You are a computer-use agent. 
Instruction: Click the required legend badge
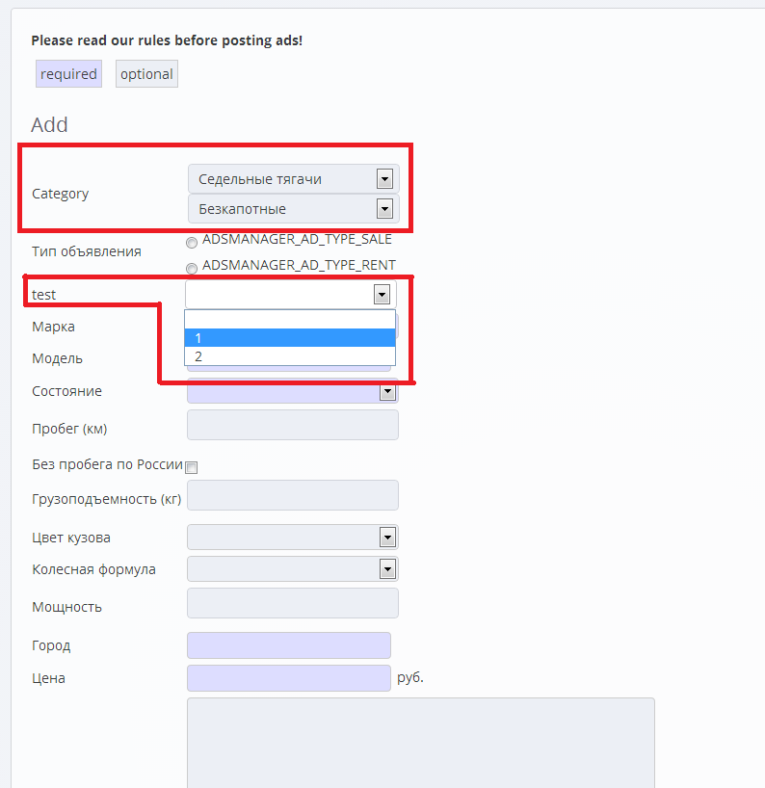[68, 74]
